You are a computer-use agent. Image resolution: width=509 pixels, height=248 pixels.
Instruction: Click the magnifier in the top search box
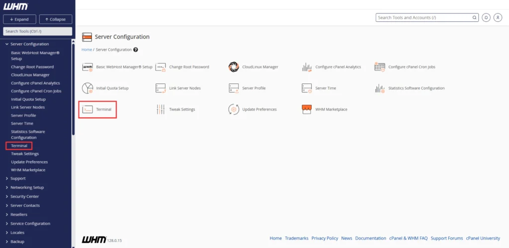click(474, 17)
